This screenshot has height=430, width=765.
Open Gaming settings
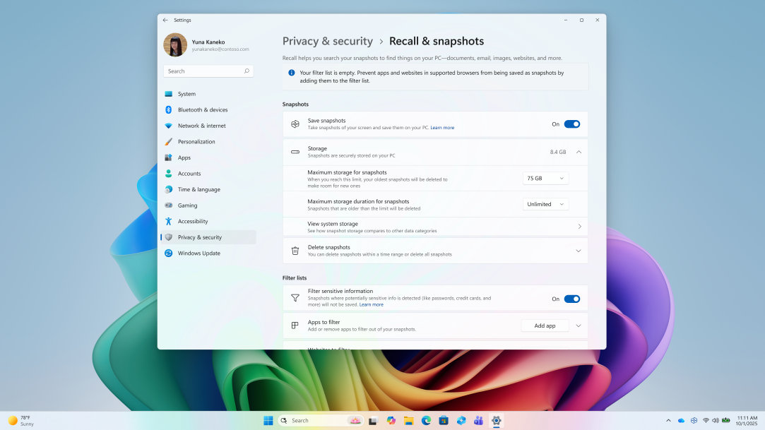[189, 205]
